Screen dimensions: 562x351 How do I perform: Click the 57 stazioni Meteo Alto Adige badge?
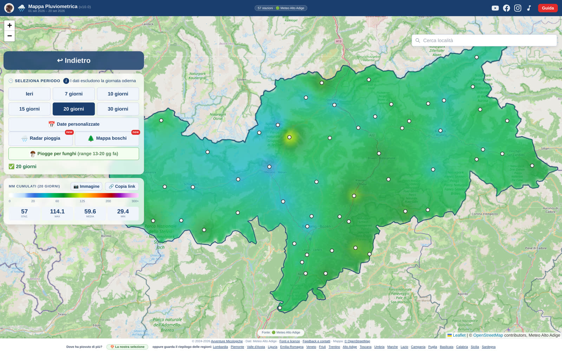(281, 8)
